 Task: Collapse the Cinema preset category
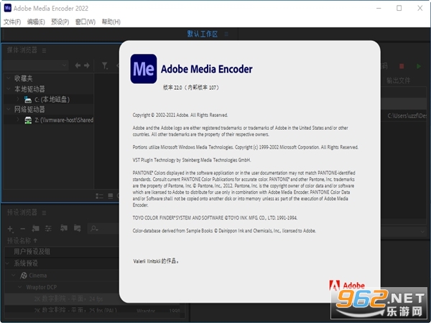14,275
